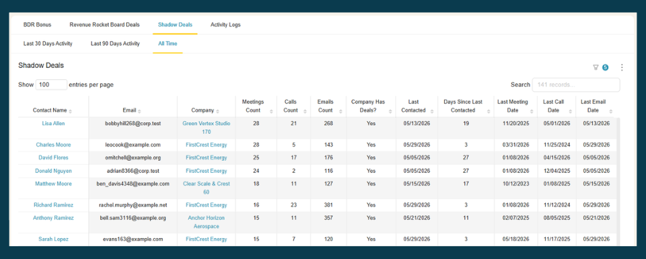Switch to Last 30 Days Activity

pyautogui.click(x=48, y=44)
